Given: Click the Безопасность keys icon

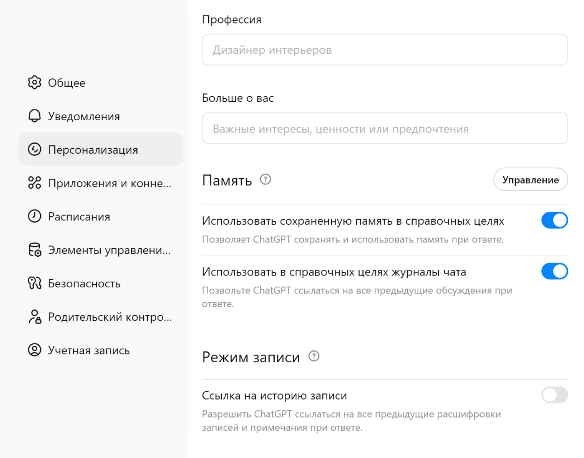Looking at the screenshot, I should point(35,283).
